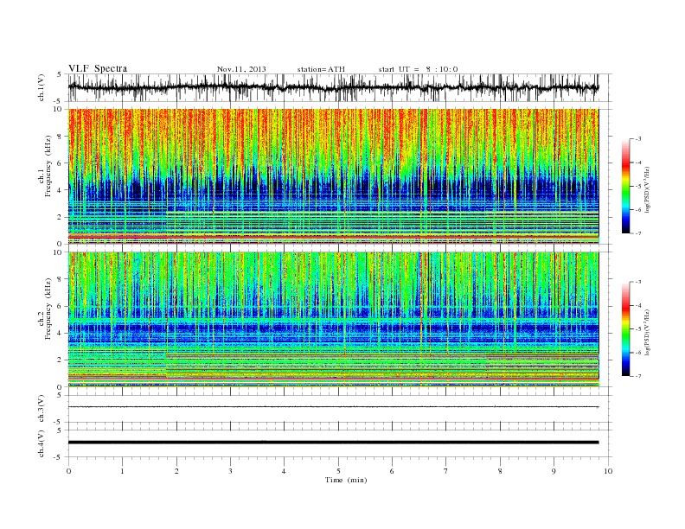Click the time axis tick label "5"
Viewport: 685px width, 529px height.
click(x=338, y=471)
